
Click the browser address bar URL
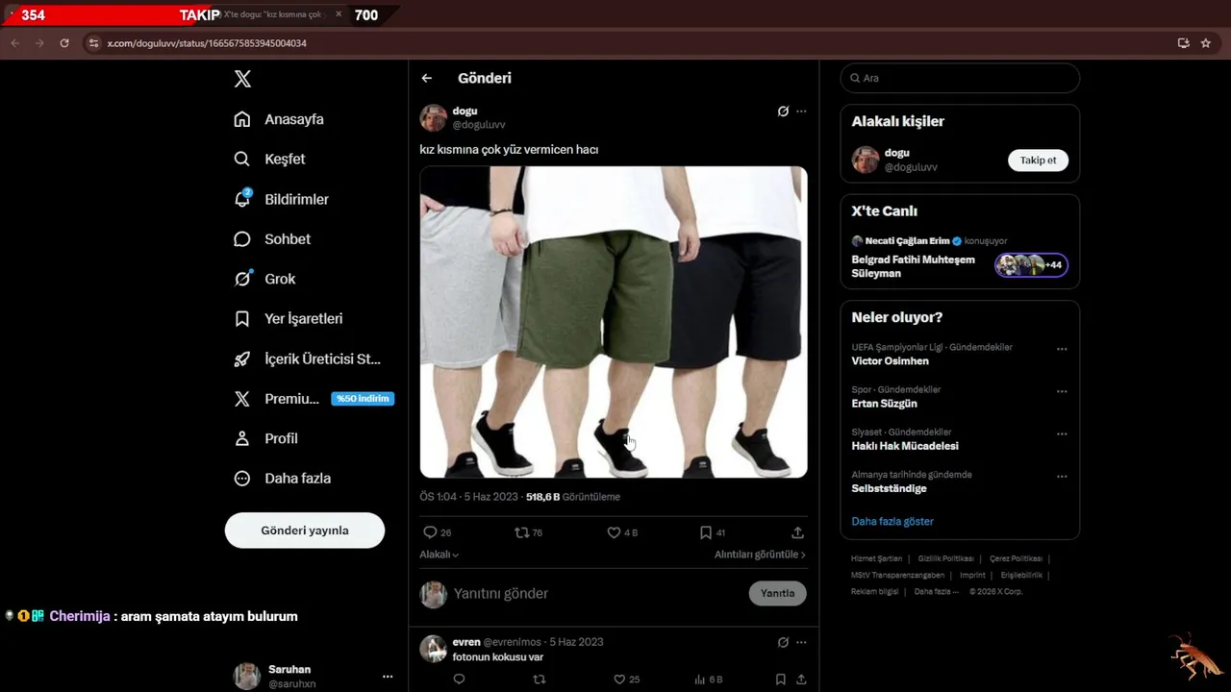[x=207, y=43]
